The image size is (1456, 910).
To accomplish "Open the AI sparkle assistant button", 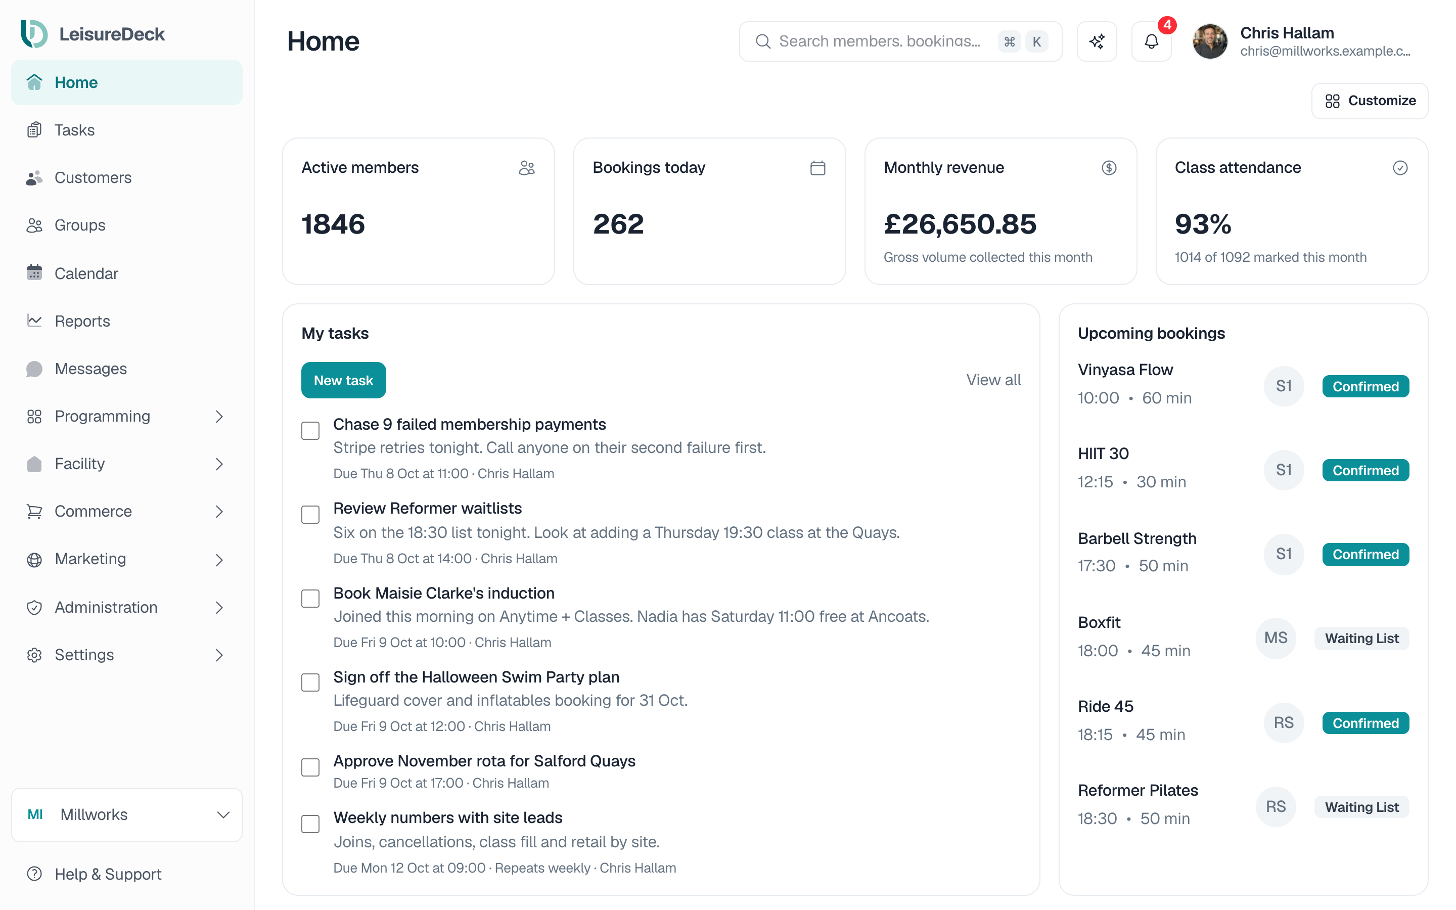I will [1096, 41].
